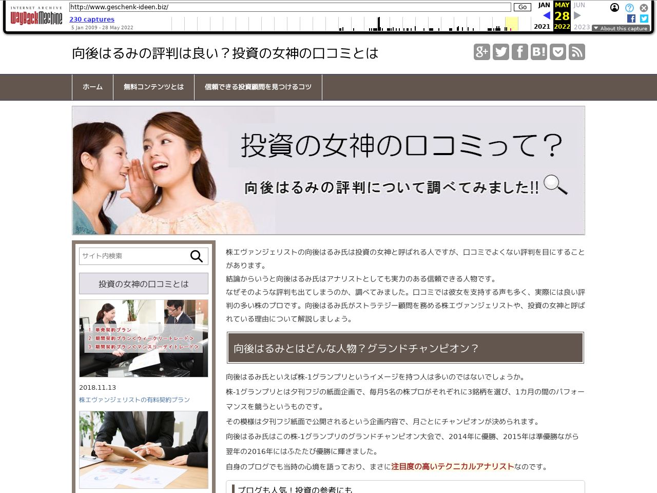Screen dimensions: 657x493
Task: Save page with the Pocket icon
Action: pyautogui.click(x=557, y=52)
